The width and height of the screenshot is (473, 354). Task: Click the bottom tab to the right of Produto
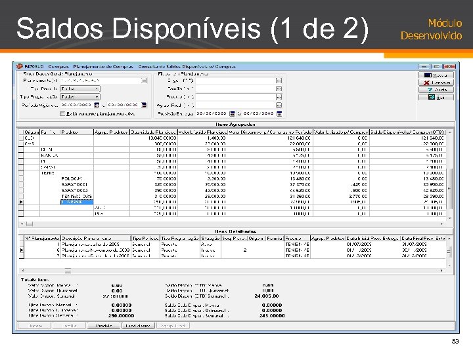coord(138,326)
